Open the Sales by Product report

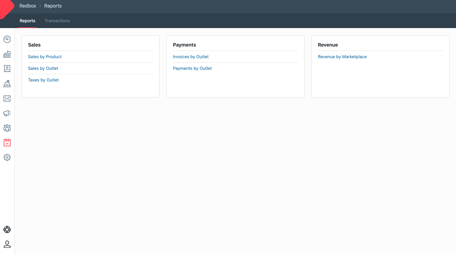(x=45, y=57)
